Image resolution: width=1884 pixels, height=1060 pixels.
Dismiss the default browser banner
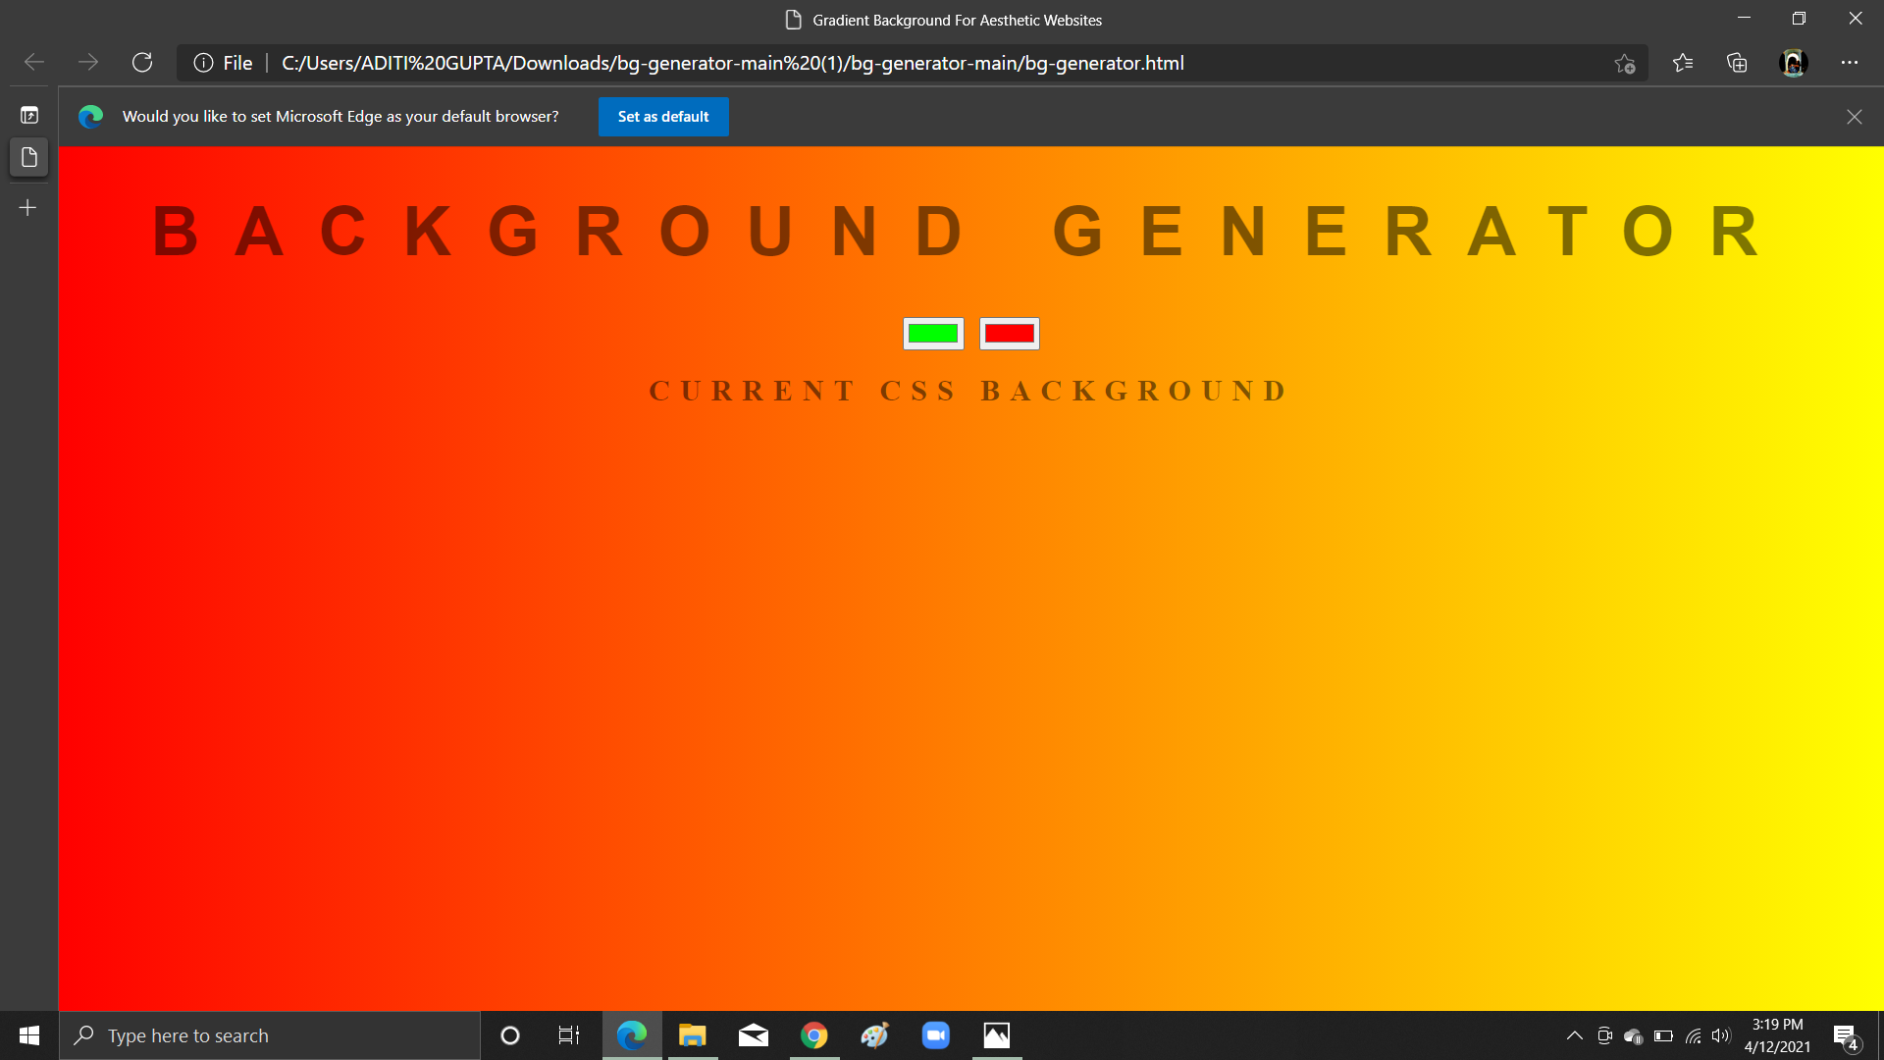tap(1855, 116)
